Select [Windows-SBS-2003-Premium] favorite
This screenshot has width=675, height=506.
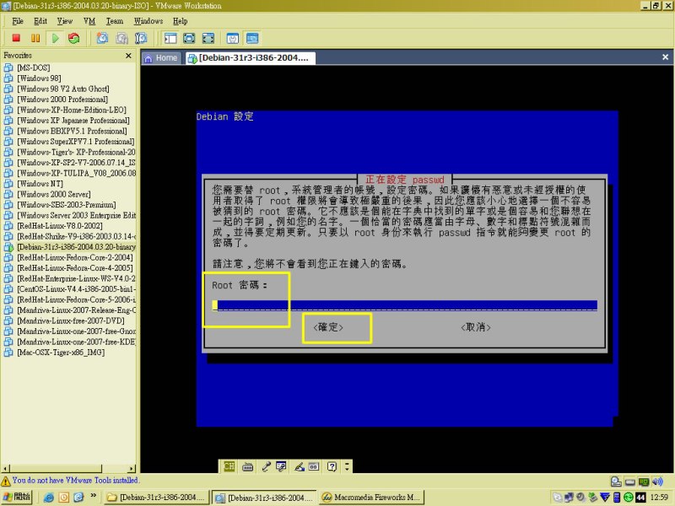67,205
